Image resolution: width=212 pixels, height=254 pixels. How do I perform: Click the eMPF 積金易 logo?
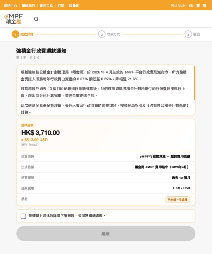pyautogui.click(x=13, y=19)
